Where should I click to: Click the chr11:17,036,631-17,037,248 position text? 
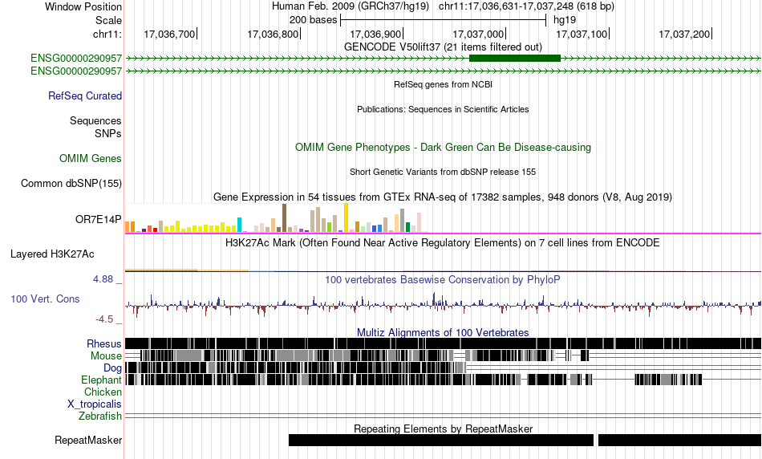526,6
